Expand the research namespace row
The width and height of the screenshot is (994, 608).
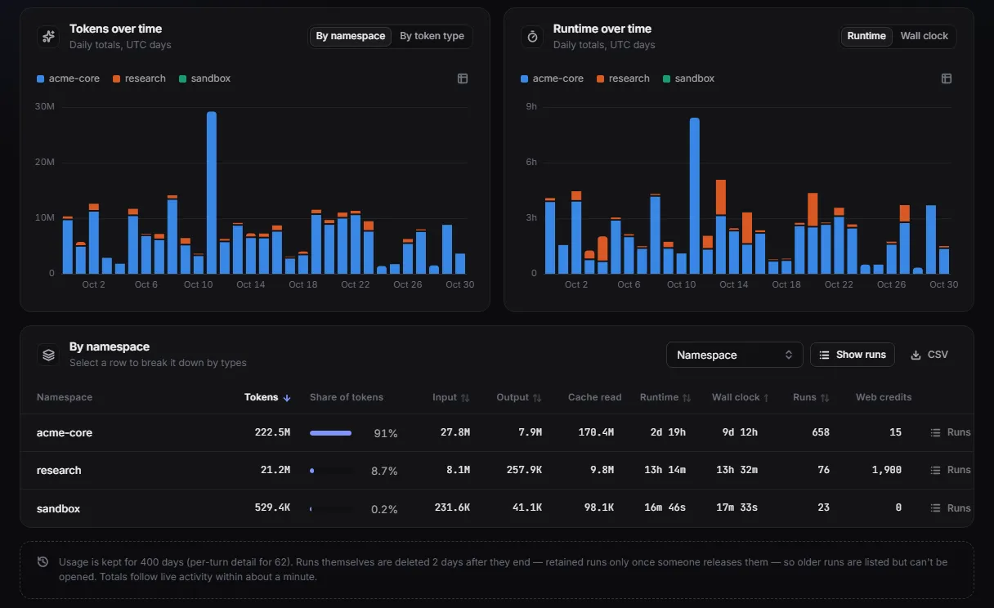pos(497,470)
